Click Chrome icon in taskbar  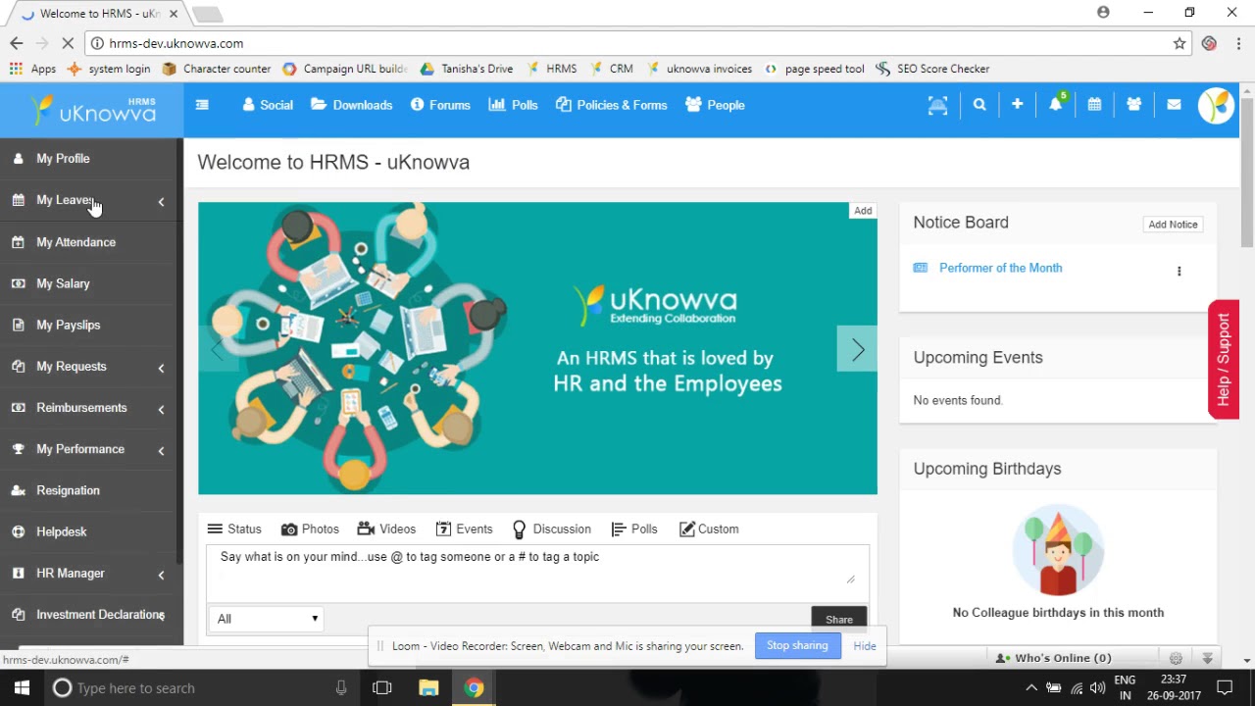pyautogui.click(x=474, y=687)
